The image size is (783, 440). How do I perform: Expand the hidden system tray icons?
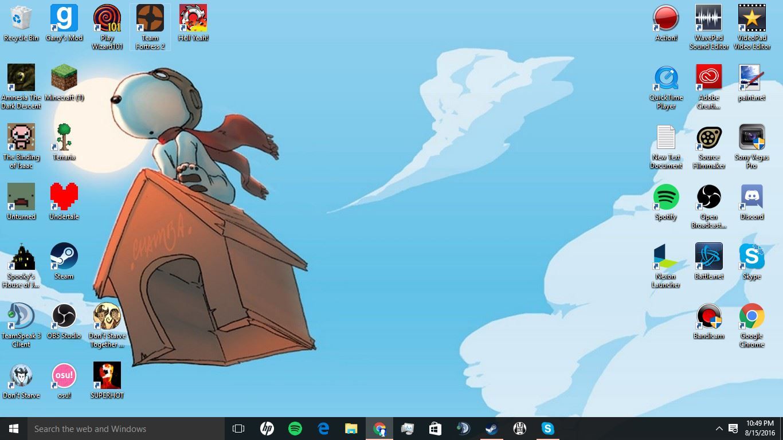[719, 429]
